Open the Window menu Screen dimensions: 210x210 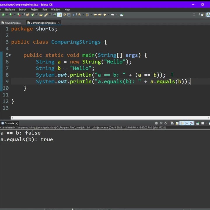(x=56, y=10)
